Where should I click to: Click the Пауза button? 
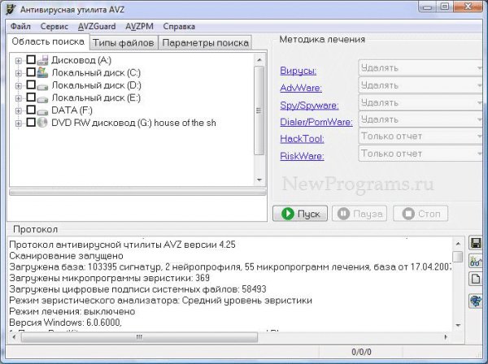click(x=359, y=214)
